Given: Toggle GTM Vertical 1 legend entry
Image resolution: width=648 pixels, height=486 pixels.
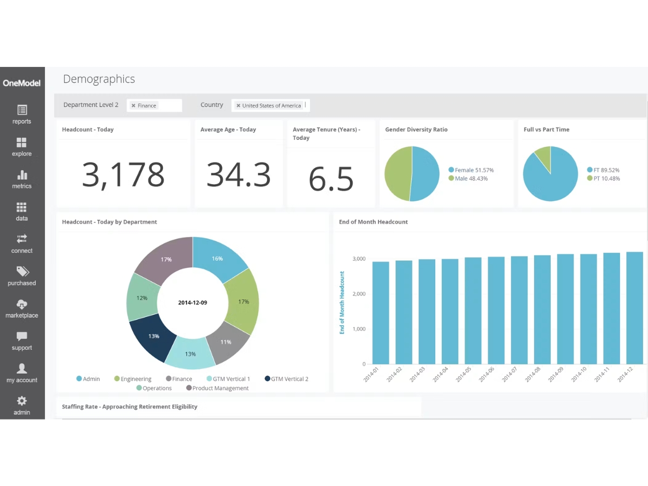Looking at the screenshot, I should click(228, 379).
